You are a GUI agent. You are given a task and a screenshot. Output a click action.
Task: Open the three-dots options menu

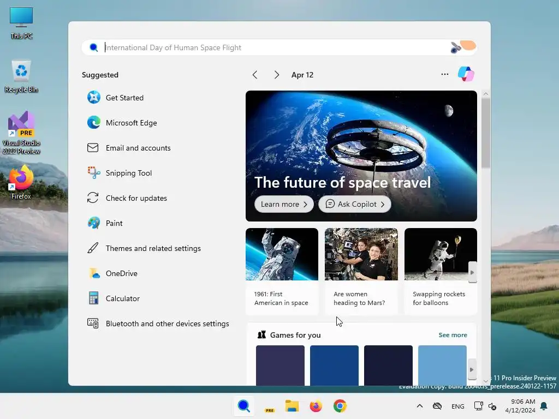click(x=444, y=74)
